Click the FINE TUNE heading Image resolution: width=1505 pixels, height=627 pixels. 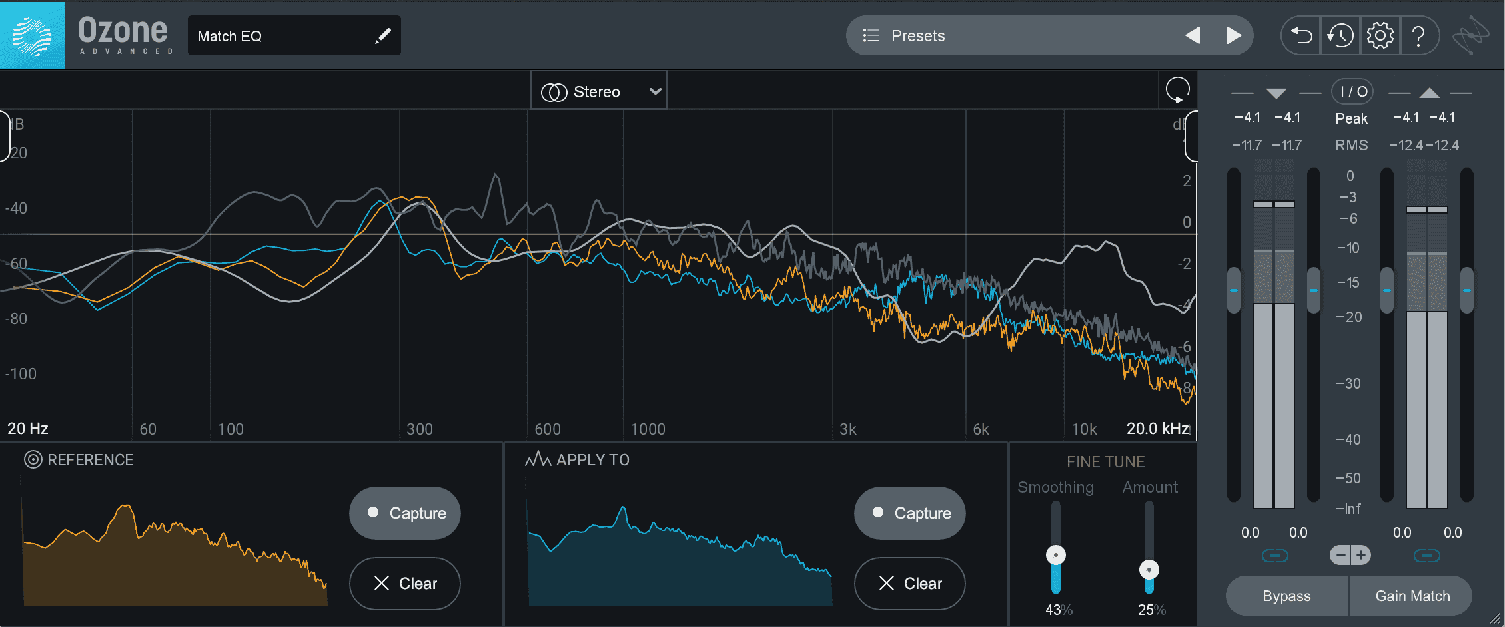[x=1105, y=462]
